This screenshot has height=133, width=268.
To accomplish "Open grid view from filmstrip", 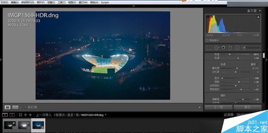I will (20, 115).
